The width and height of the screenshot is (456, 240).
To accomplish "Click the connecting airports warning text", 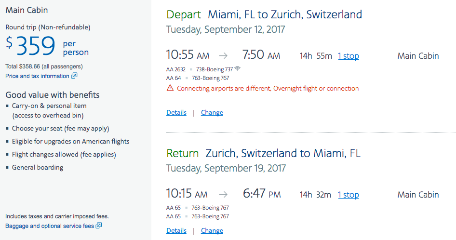I will click(x=268, y=89).
